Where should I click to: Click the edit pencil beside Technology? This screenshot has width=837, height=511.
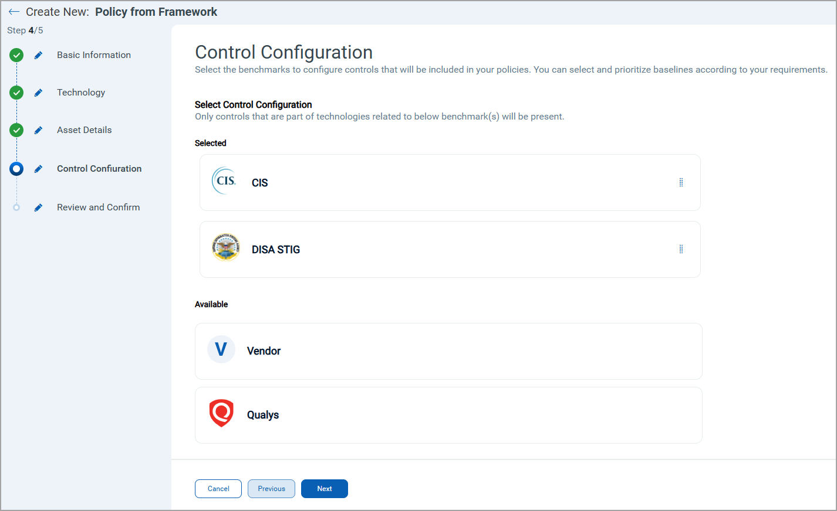point(38,93)
